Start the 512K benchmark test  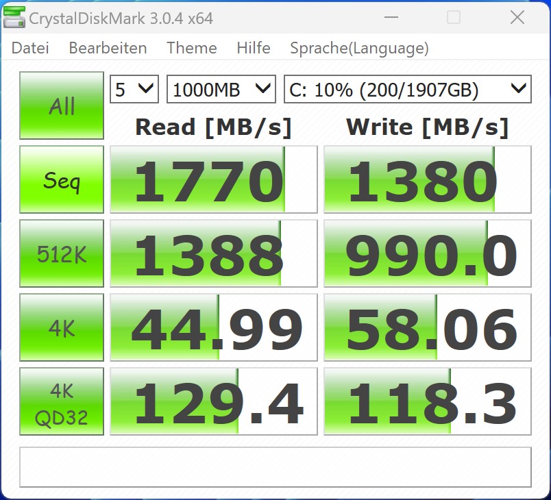(62, 253)
